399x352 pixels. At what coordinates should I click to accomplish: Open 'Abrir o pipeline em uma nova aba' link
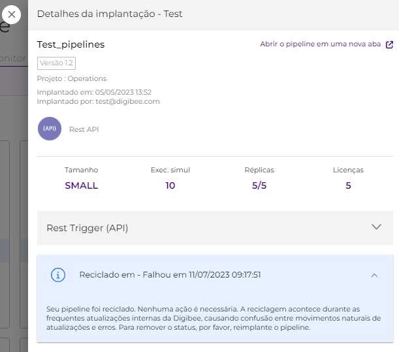320,45
